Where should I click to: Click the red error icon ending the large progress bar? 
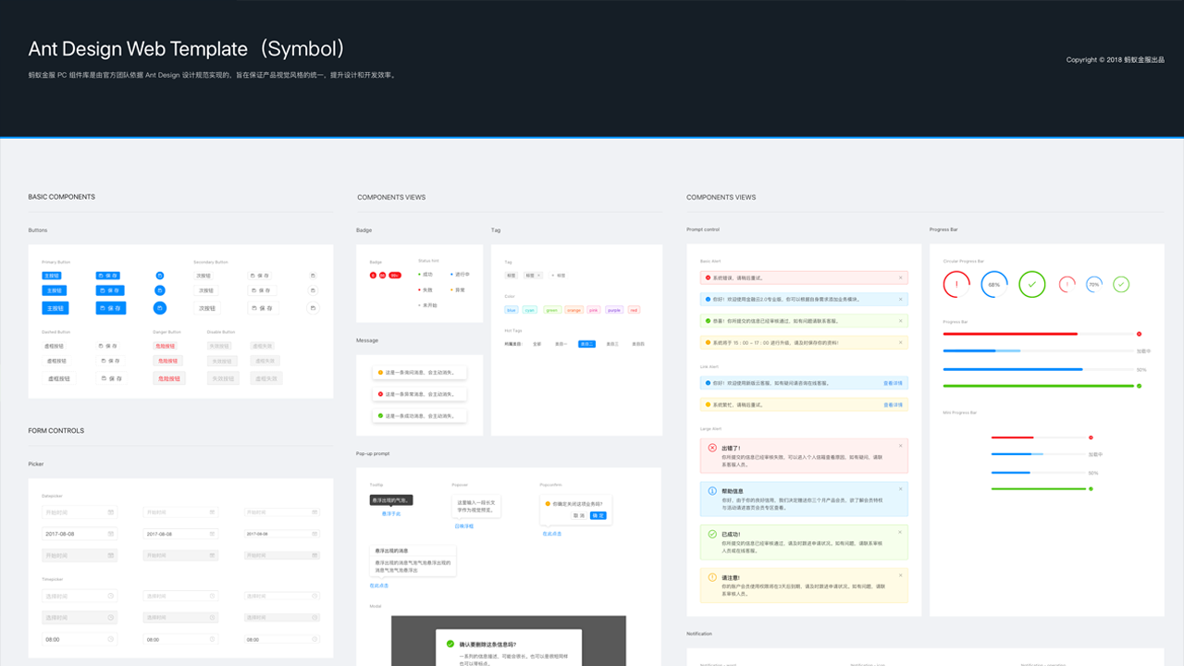[1139, 334]
